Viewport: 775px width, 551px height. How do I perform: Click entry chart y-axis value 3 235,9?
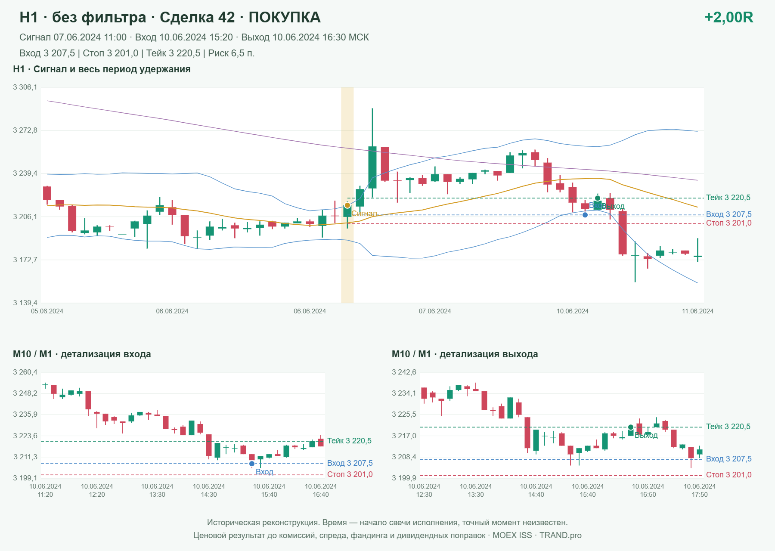click(x=25, y=414)
